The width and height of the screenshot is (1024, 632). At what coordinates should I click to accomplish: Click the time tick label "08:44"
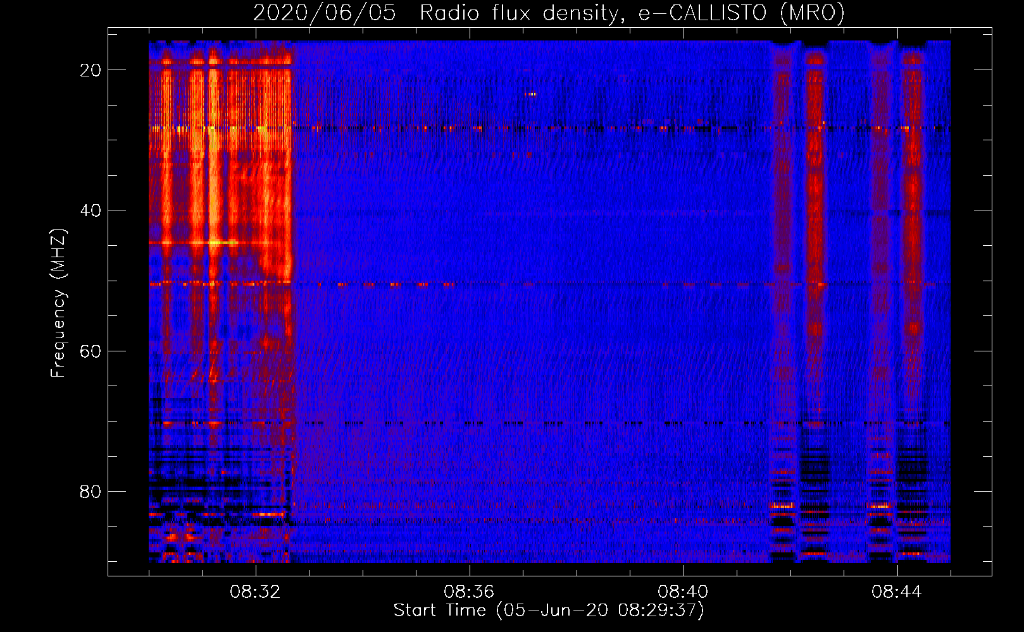click(897, 592)
